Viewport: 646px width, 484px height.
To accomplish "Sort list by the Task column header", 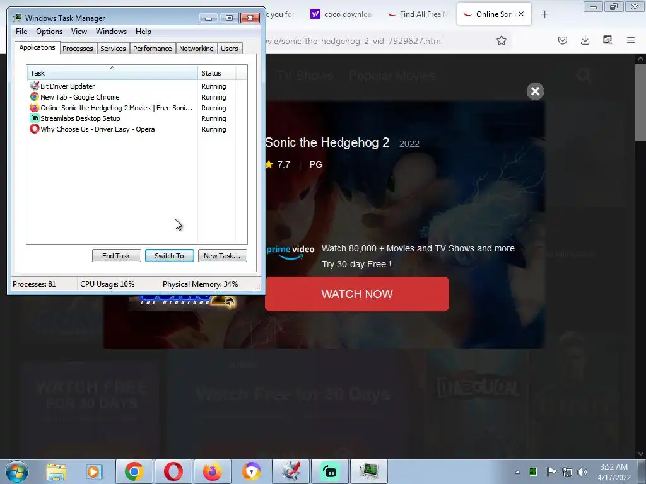I will [x=112, y=73].
